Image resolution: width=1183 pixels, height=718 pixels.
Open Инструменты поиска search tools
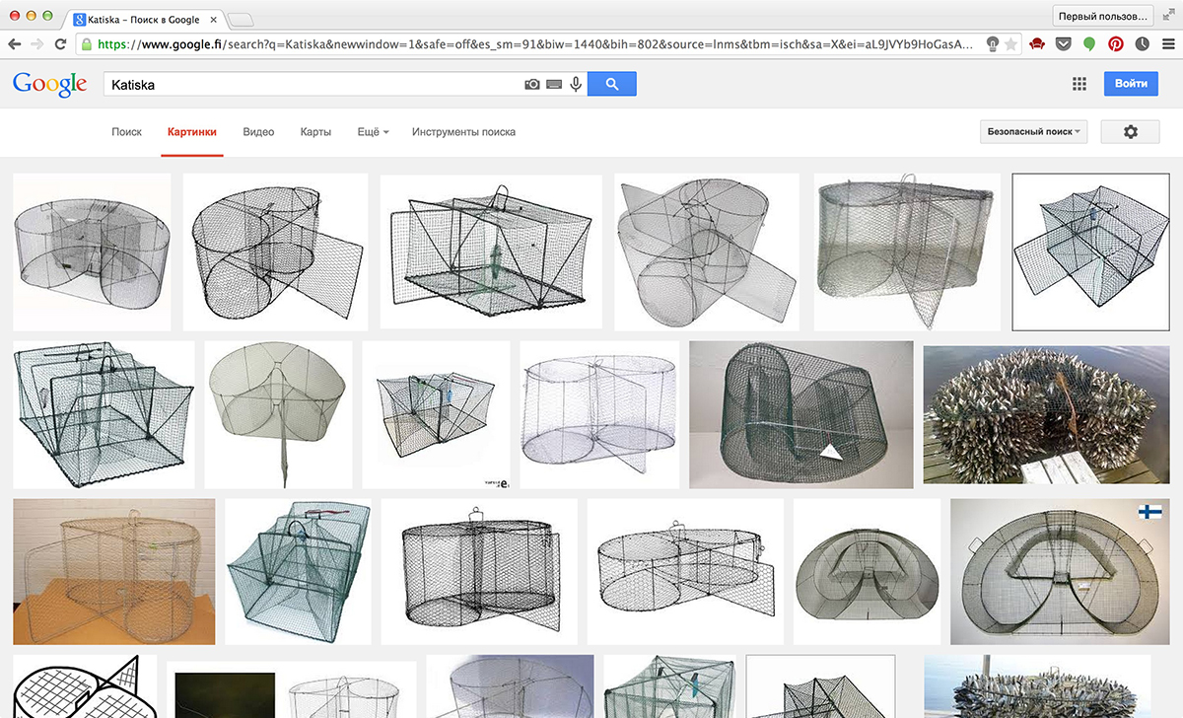click(463, 132)
